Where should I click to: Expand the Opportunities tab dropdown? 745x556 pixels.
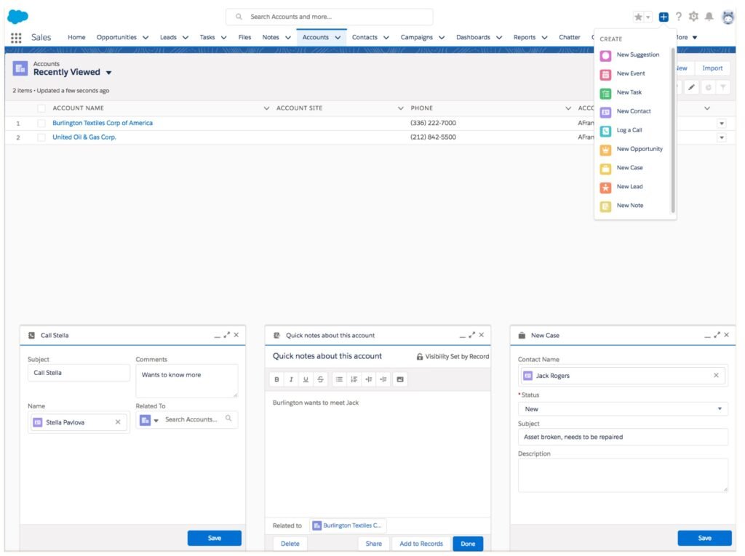pyautogui.click(x=146, y=38)
